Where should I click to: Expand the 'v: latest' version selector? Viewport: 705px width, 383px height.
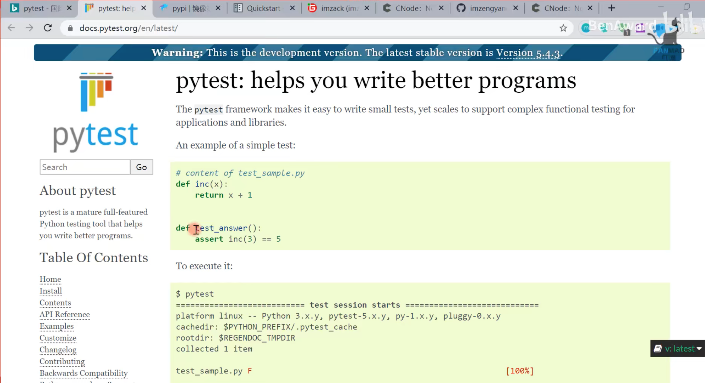point(678,349)
